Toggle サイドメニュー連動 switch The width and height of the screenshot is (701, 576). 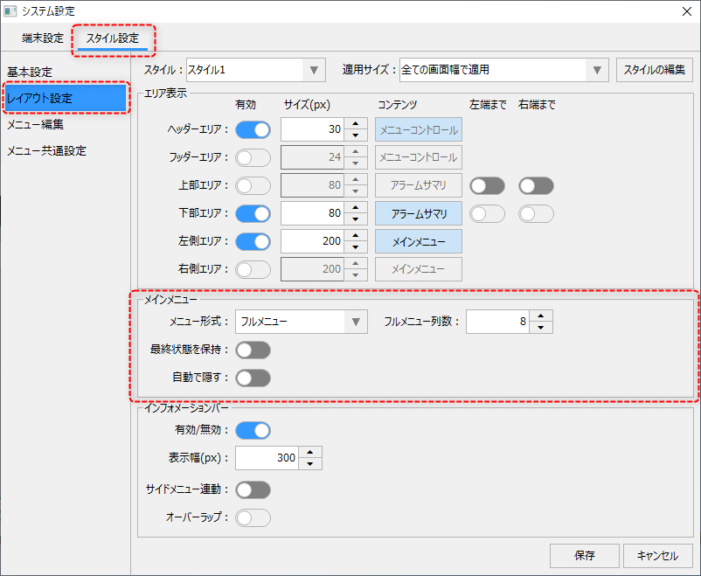pyautogui.click(x=253, y=489)
